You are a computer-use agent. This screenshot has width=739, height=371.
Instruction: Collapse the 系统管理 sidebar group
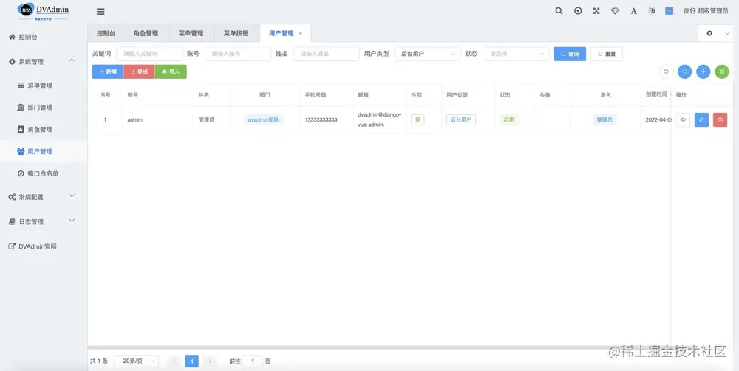[44, 62]
